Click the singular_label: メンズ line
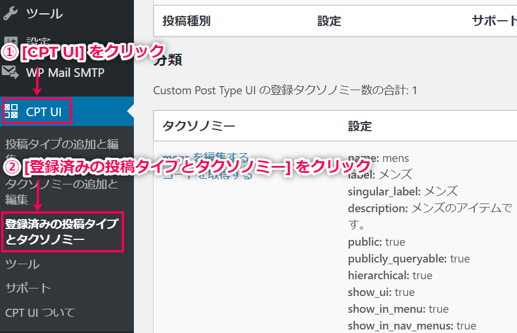The image size is (517, 333). (x=403, y=191)
